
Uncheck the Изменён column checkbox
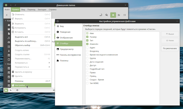tap(87, 44)
